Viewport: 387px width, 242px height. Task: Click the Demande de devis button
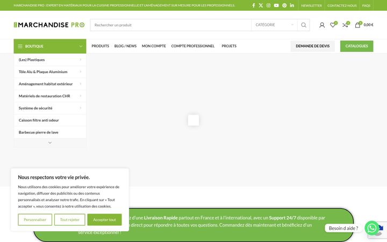click(x=312, y=46)
